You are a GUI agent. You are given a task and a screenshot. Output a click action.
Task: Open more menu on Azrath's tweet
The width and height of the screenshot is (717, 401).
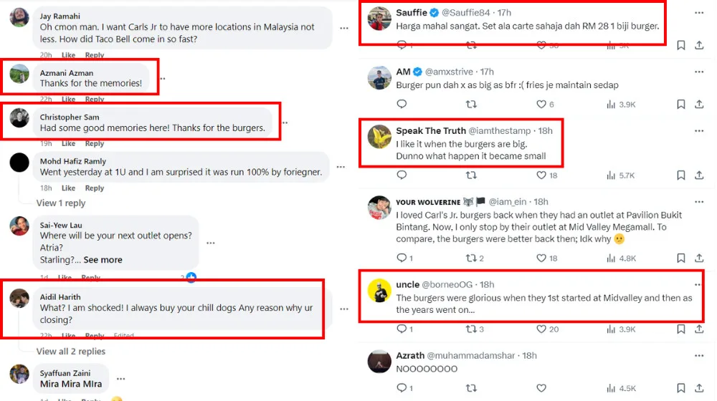coord(699,356)
